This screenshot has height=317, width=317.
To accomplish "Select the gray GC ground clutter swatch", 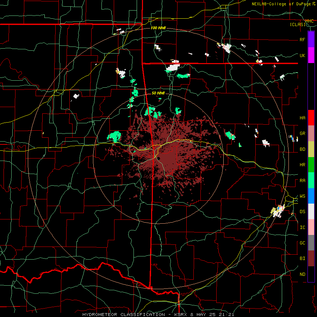I will (311, 243).
